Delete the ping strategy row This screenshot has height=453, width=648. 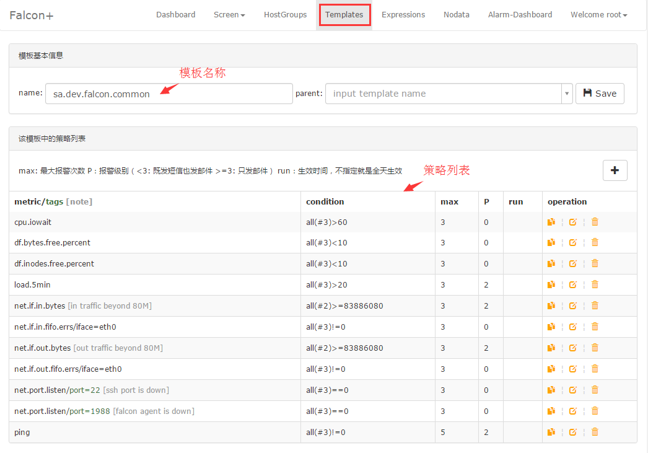pos(595,433)
